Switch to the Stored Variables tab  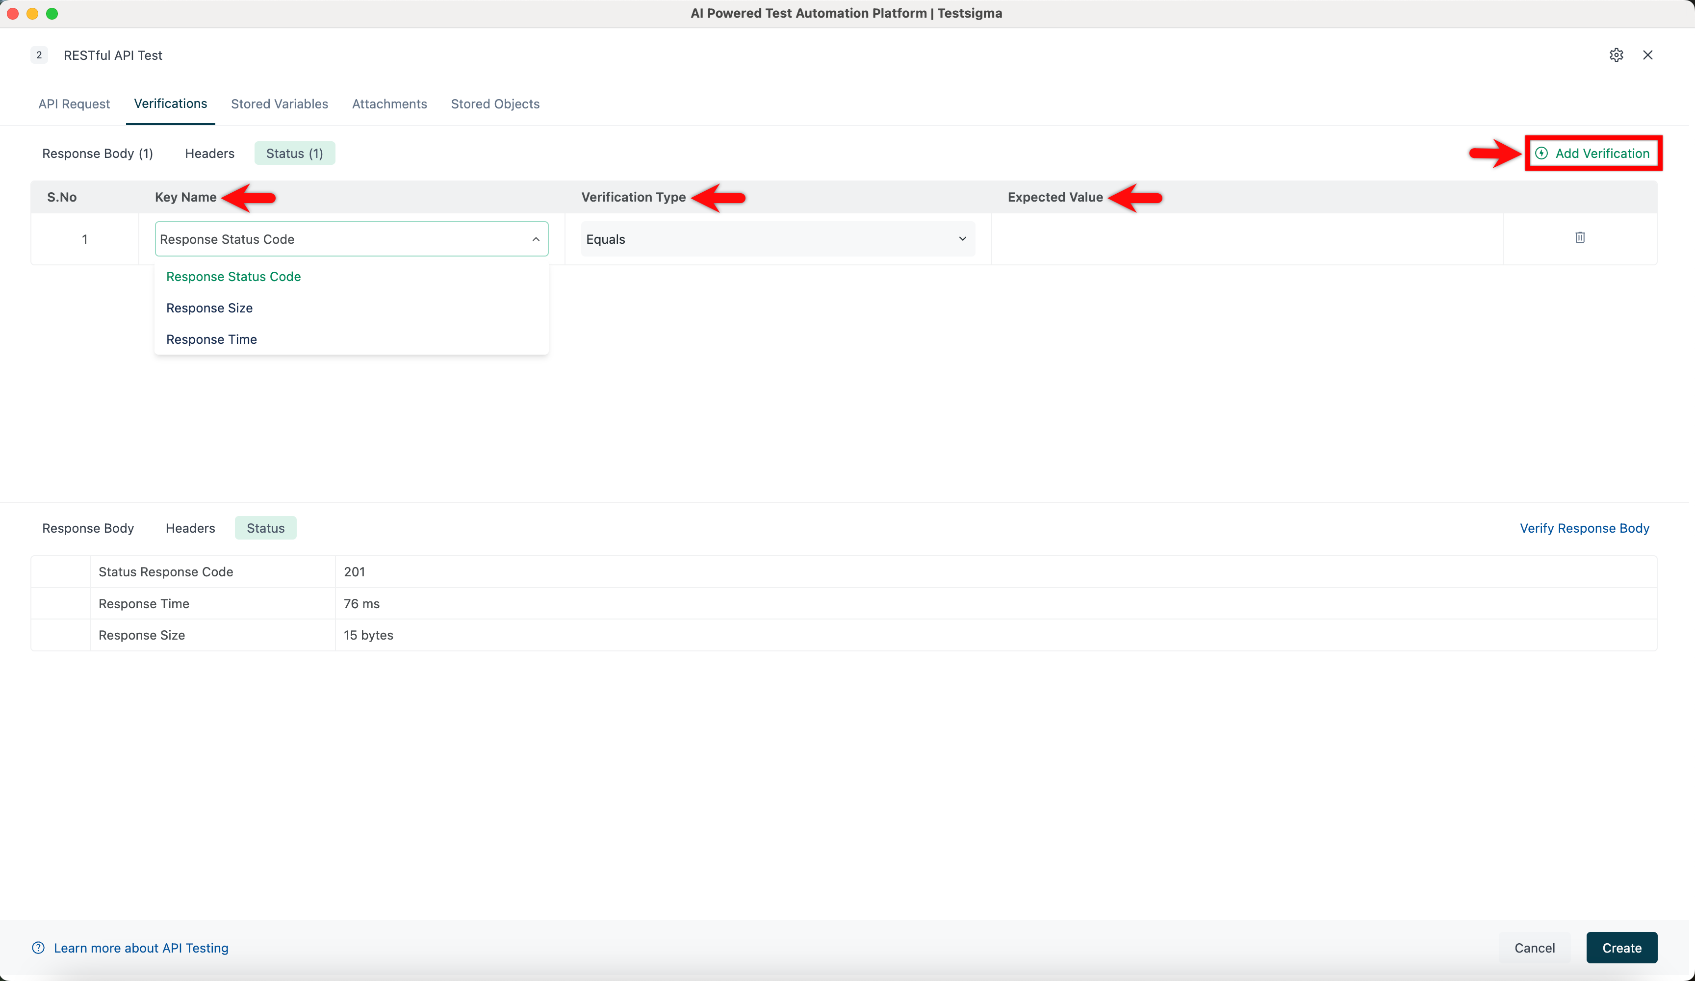point(279,103)
